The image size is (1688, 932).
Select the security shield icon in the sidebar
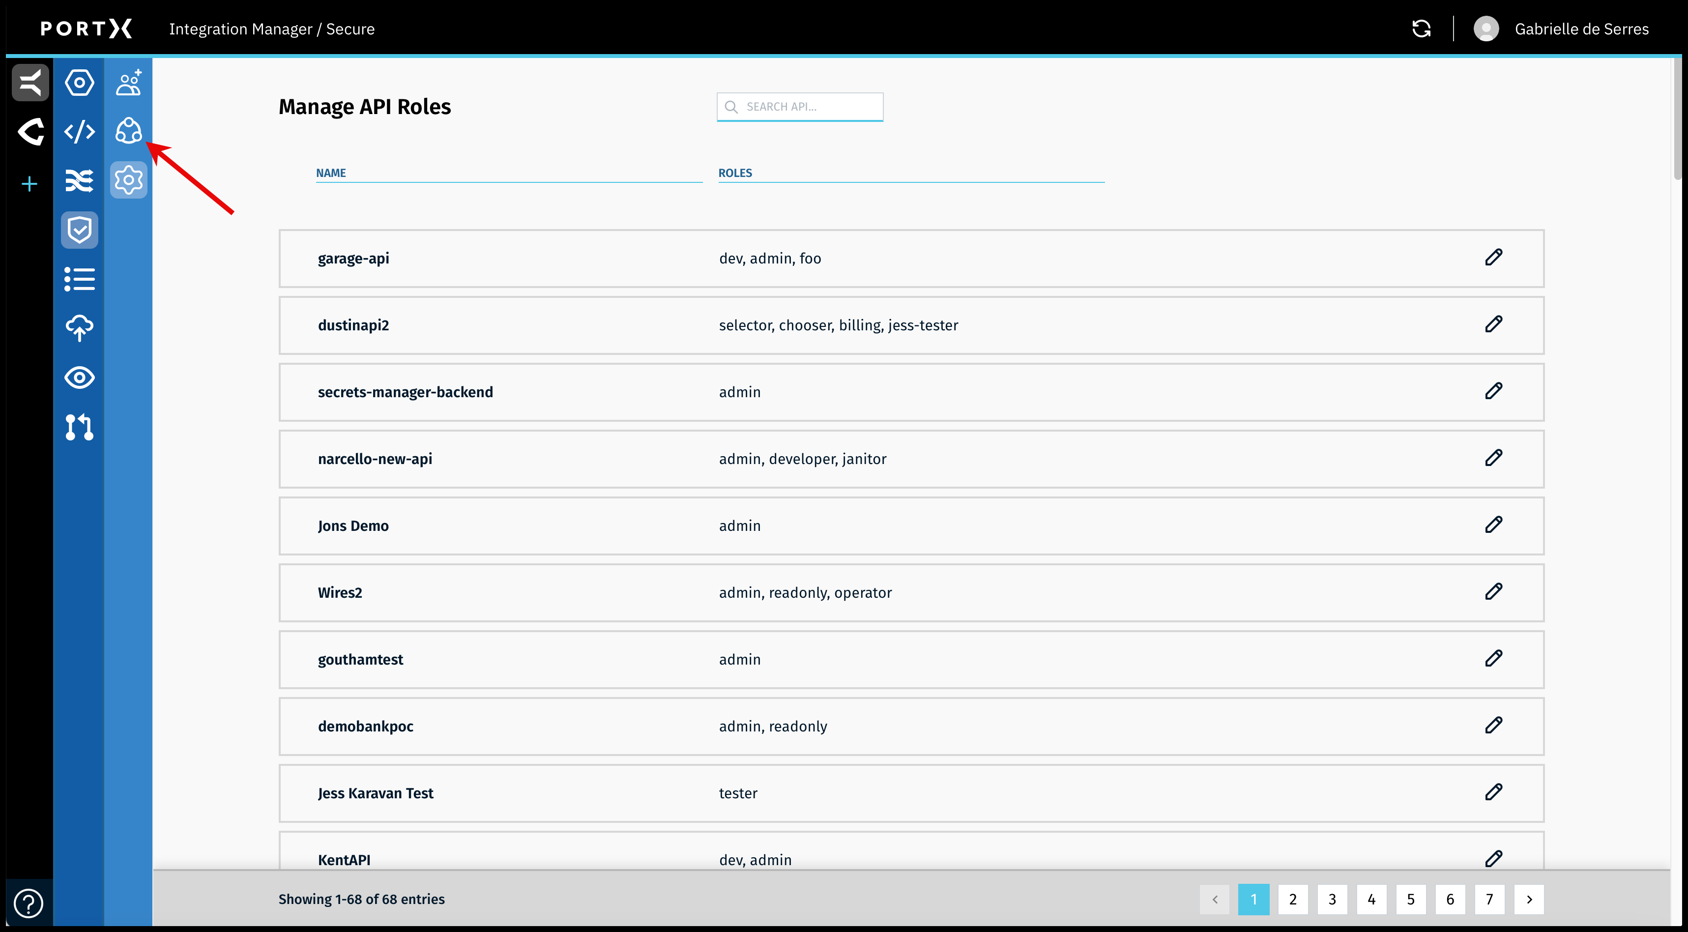(79, 230)
